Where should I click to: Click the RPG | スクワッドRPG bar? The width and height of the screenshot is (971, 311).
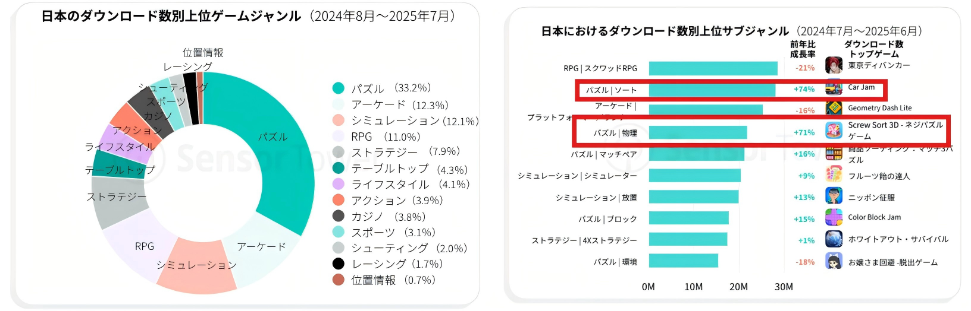tap(713, 68)
